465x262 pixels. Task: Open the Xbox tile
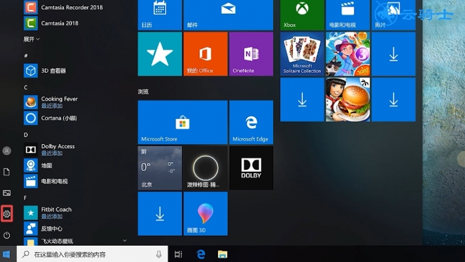coord(302,15)
